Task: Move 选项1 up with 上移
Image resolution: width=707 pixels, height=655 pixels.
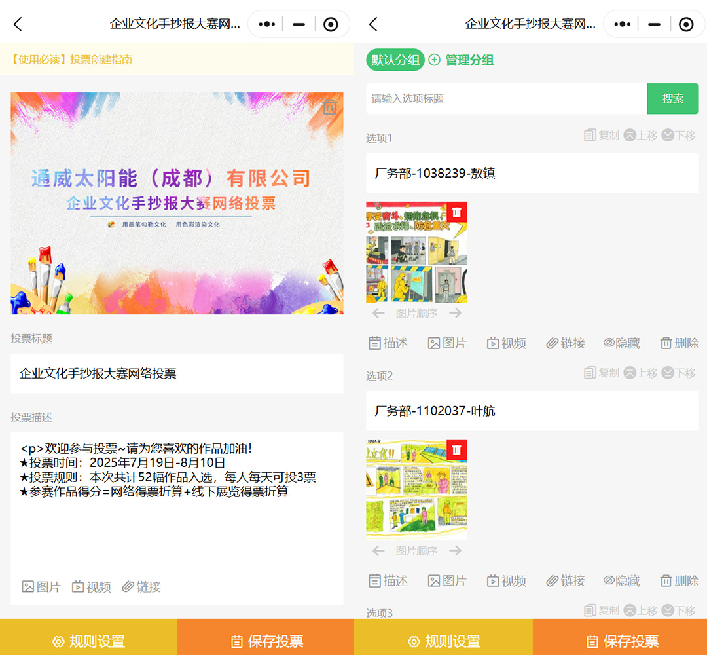Action: point(640,136)
